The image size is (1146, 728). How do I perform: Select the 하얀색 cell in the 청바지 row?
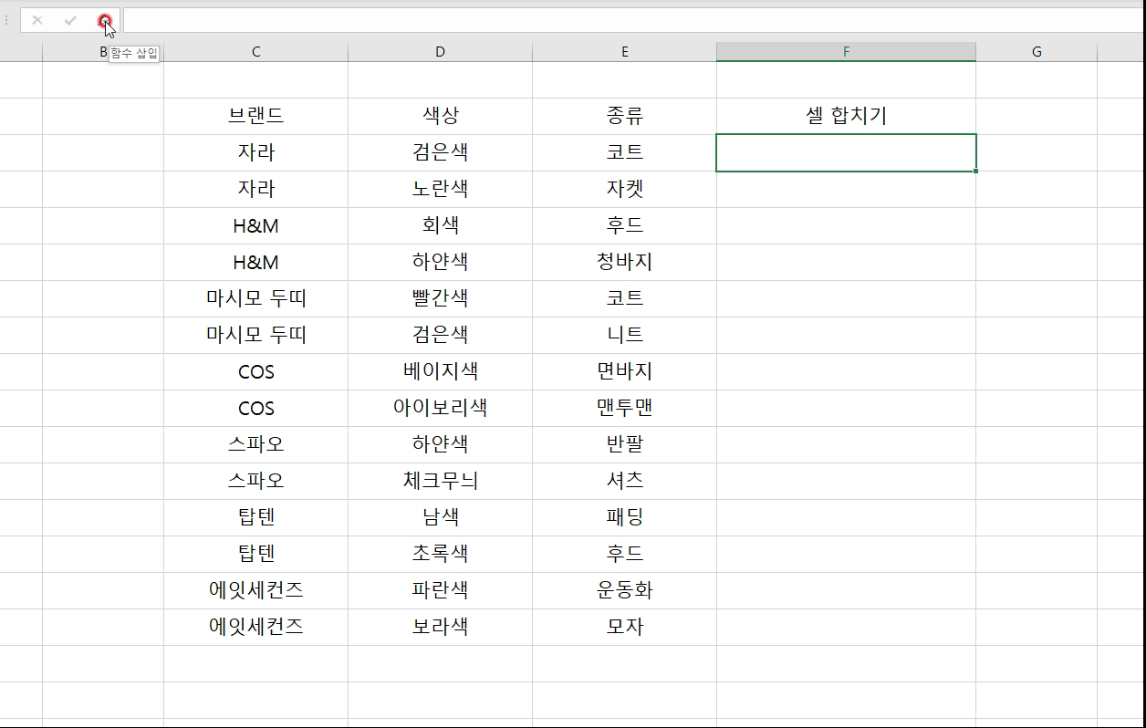pyautogui.click(x=441, y=262)
